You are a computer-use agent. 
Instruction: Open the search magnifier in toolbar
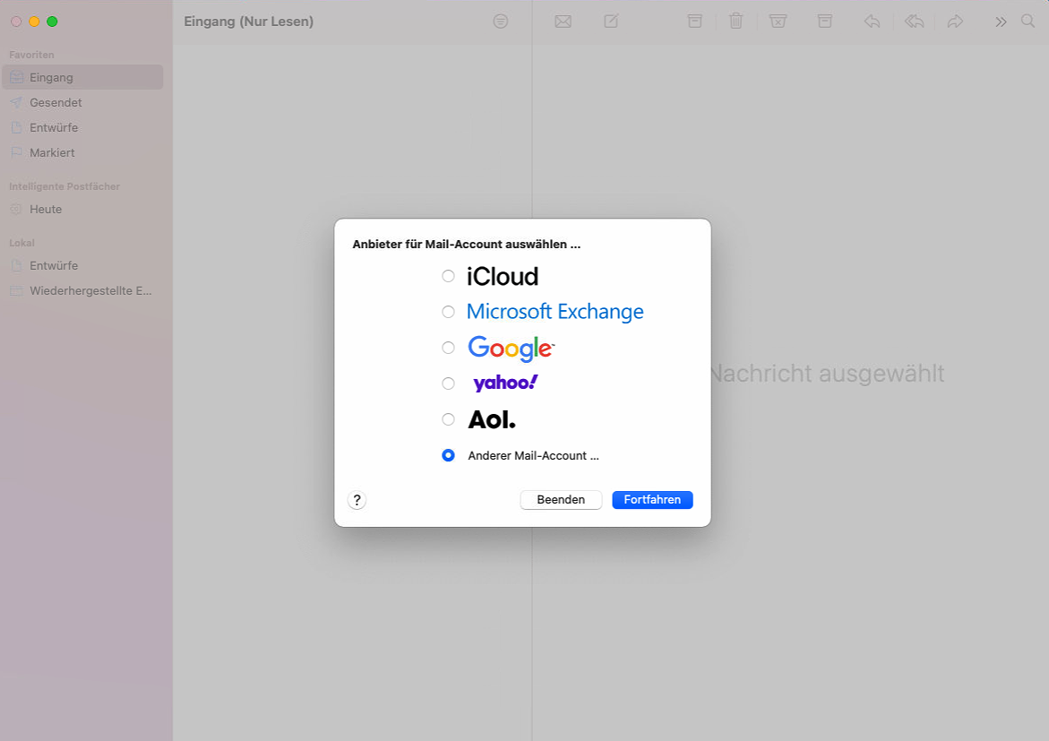tap(1028, 22)
